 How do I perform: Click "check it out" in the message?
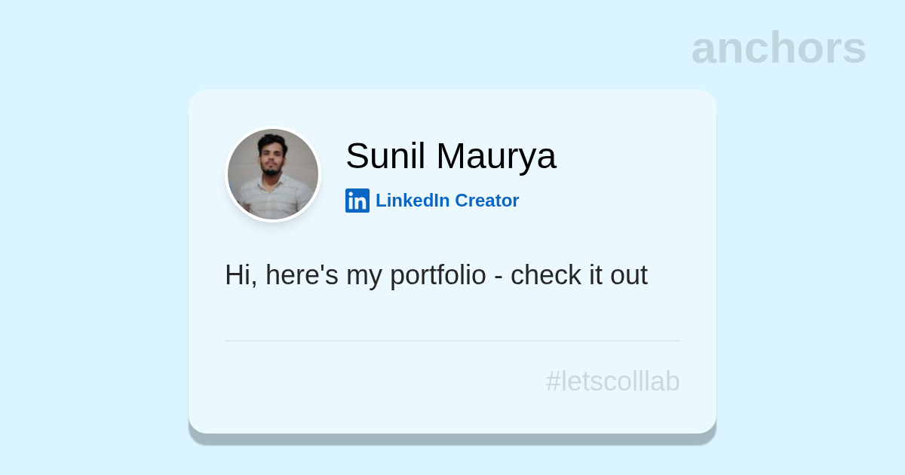(578, 275)
